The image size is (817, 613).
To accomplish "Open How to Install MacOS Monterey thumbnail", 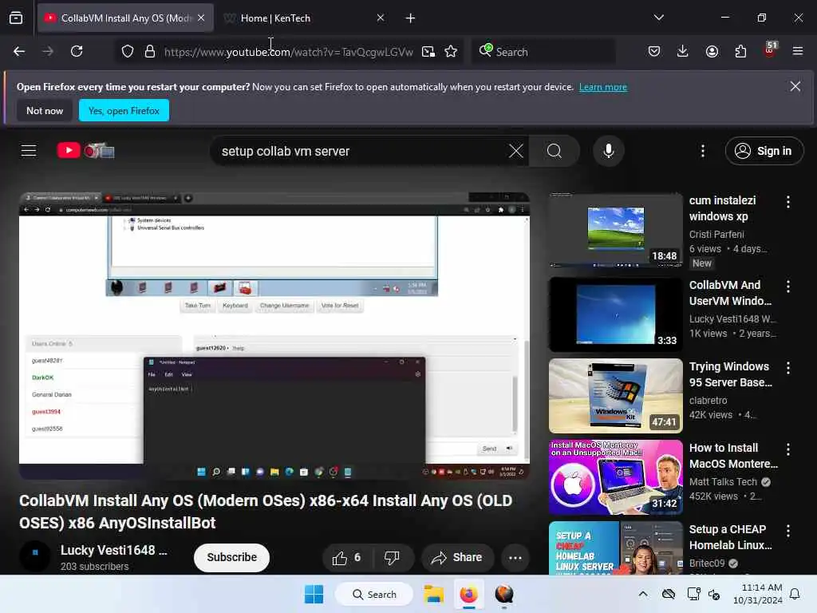I will click(x=615, y=477).
